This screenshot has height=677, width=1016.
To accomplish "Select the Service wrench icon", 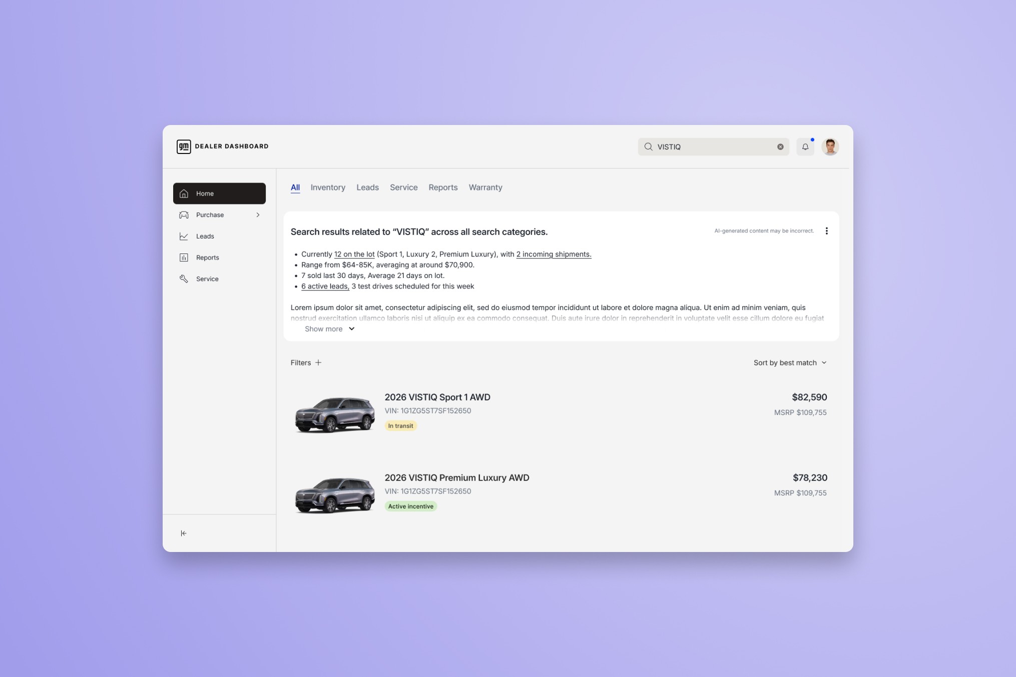I will click(184, 278).
